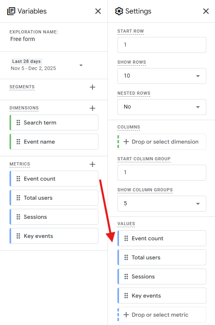Select Key events chip in Values section

coord(162,296)
